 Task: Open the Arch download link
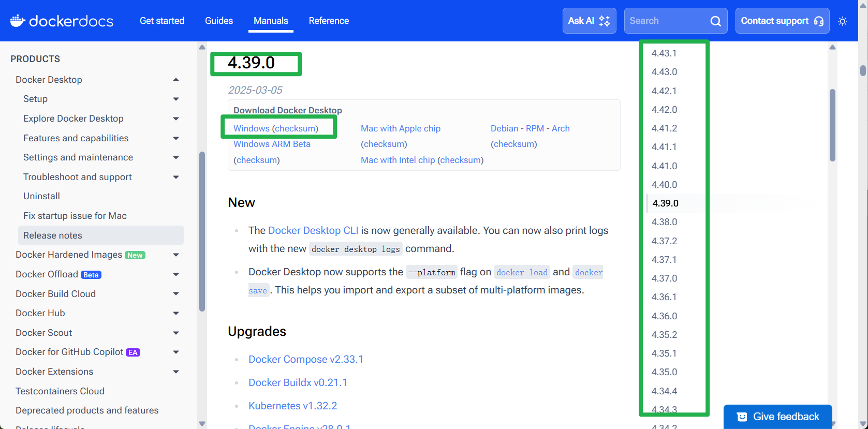[561, 128]
